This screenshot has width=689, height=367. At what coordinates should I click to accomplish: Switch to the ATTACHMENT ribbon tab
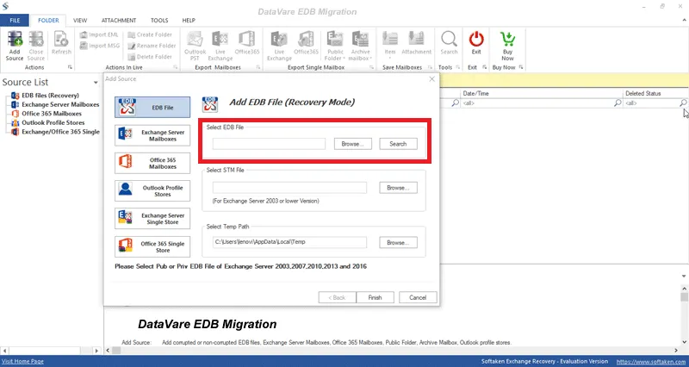[x=119, y=20]
